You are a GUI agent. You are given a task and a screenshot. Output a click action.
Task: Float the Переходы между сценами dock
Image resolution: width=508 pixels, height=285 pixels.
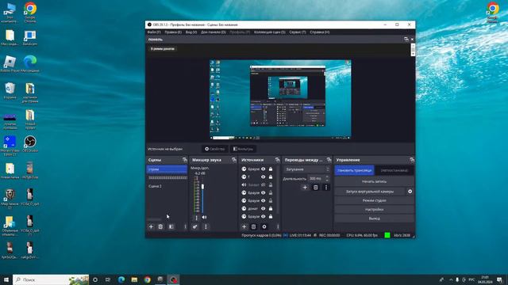(x=329, y=160)
